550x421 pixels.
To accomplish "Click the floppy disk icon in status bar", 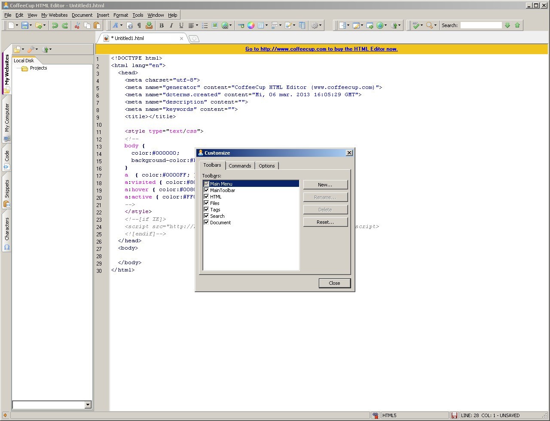I will [454, 415].
